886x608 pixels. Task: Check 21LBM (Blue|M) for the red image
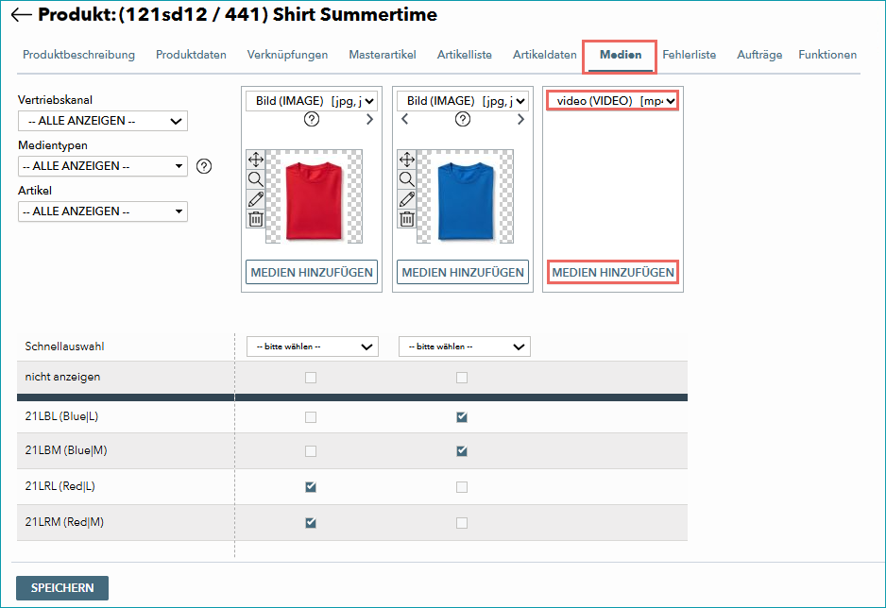[311, 451]
